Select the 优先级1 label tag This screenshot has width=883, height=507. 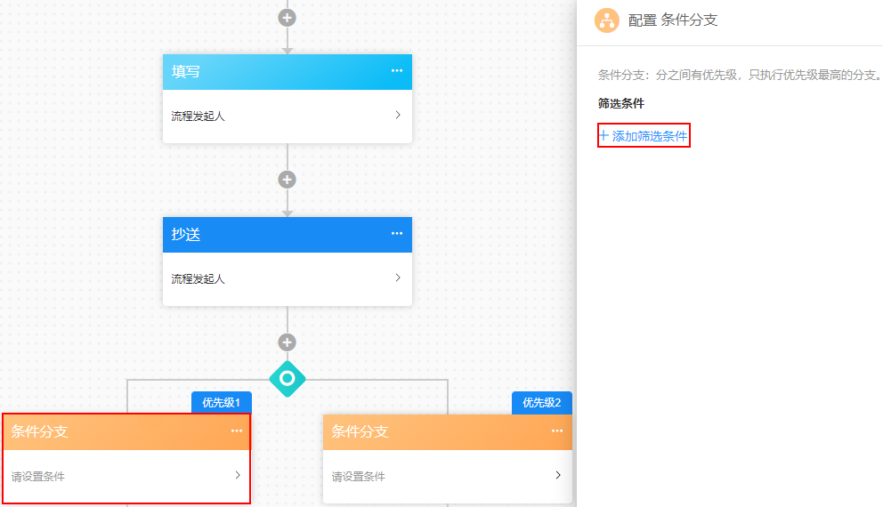[x=222, y=403]
